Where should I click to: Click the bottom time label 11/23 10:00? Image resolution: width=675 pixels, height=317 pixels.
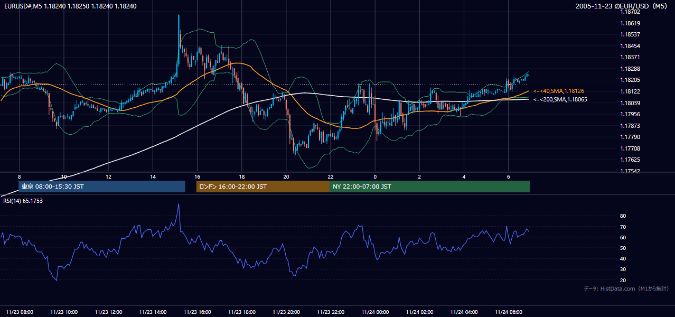[64, 312]
